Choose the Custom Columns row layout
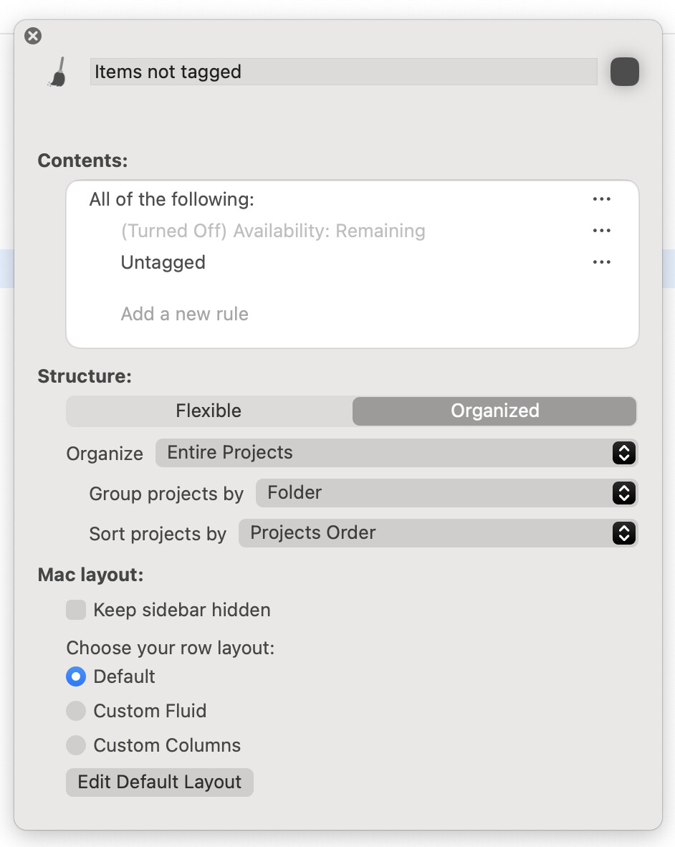The width and height of the screenshot is (675, 847). coord(76,745)
